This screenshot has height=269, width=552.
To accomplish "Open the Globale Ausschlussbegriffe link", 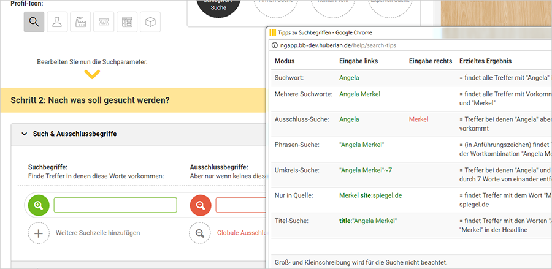I will (240, 233).
